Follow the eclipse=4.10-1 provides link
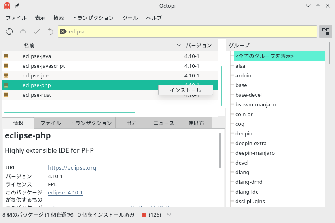This screenshot has width=335, height=223. pos(65,192)
